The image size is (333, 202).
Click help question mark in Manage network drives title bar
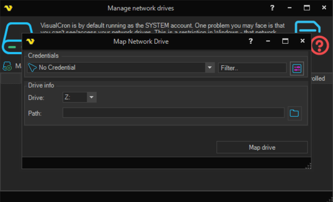272,8
